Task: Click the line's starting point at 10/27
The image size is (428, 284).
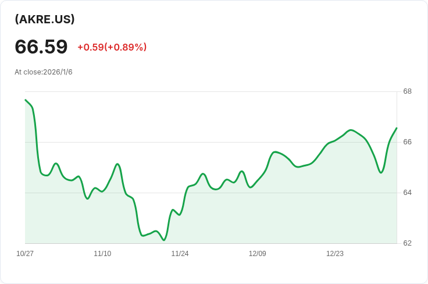Action: pos(26,100)
